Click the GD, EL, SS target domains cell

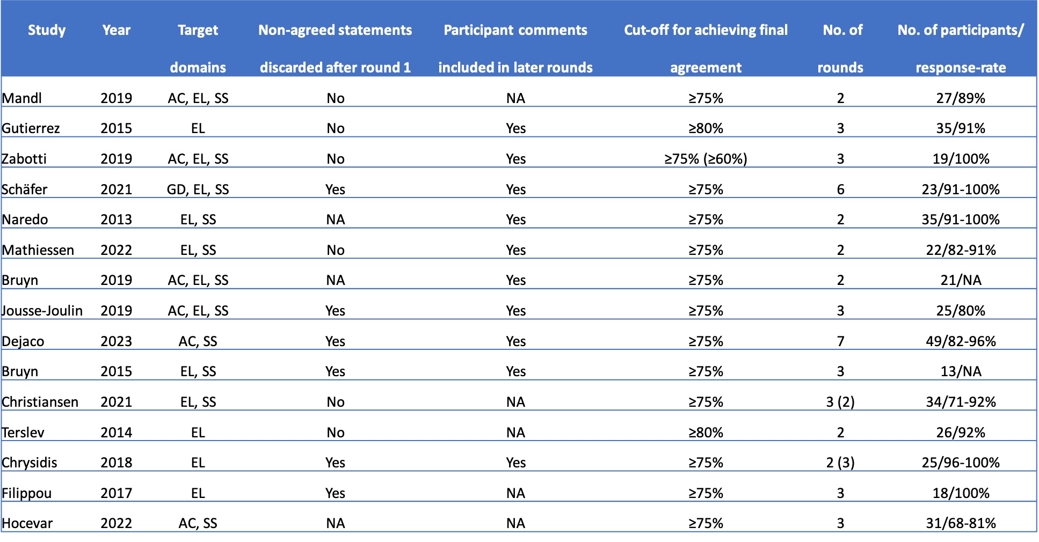point(198,189)
